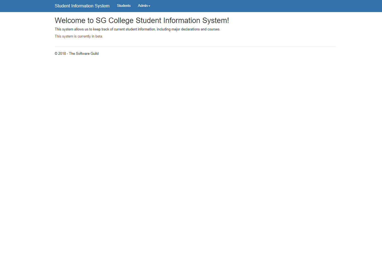Click the word Student in the page heading
This screenshot has width=382, height=259.
tap(149, 21)
